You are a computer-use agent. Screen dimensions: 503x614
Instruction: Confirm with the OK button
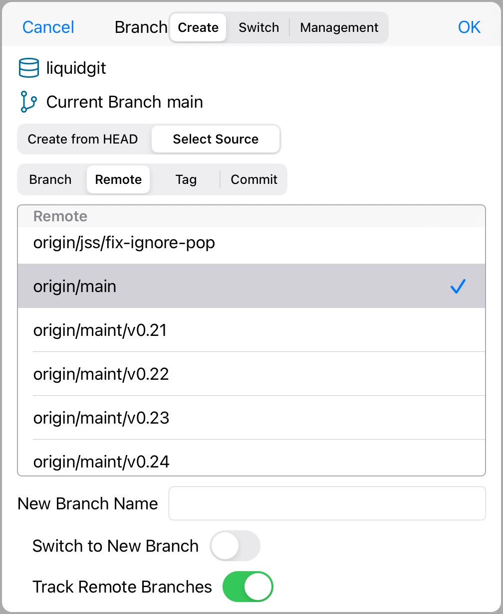tap(469, 27)
